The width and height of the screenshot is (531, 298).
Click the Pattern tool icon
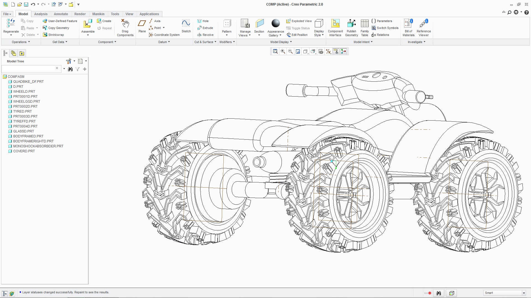(x=227, y=24)
